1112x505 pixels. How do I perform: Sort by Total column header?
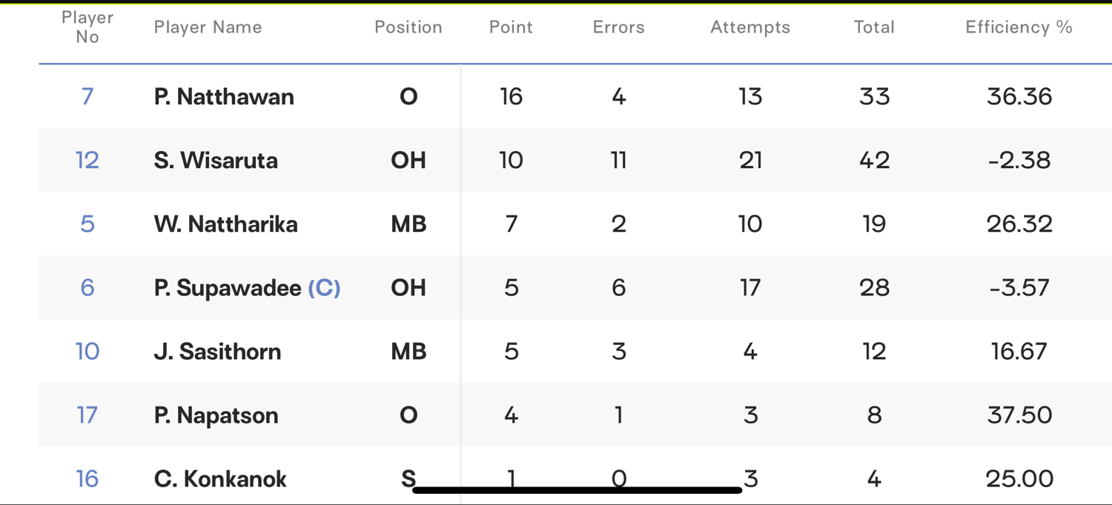click(874, 27)
